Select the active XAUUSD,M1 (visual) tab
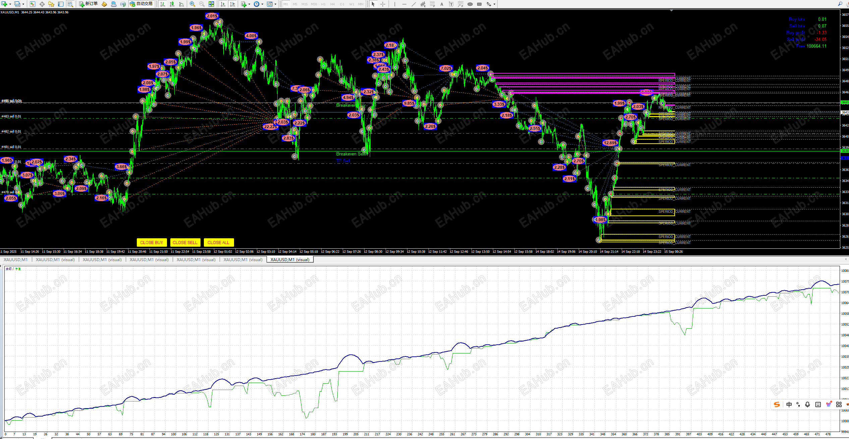The image size is (849, 439). 290,259
